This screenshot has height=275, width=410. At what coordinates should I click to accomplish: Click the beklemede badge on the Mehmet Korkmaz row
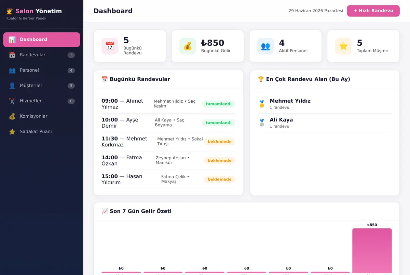click(220, 142)
